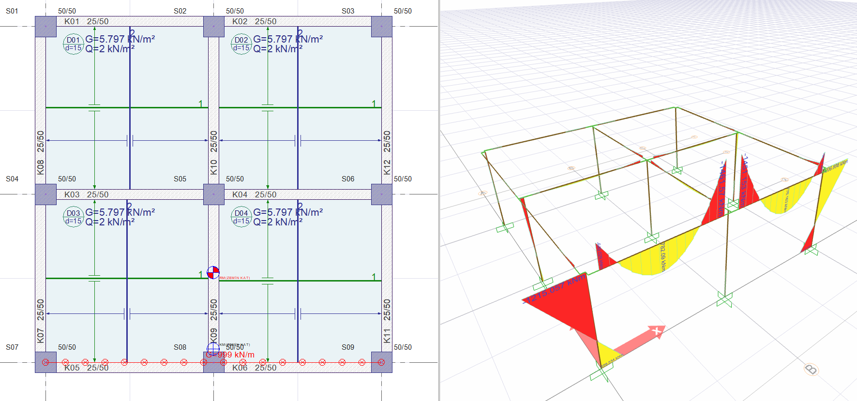Select vertical beam label K07

(41, 335)
